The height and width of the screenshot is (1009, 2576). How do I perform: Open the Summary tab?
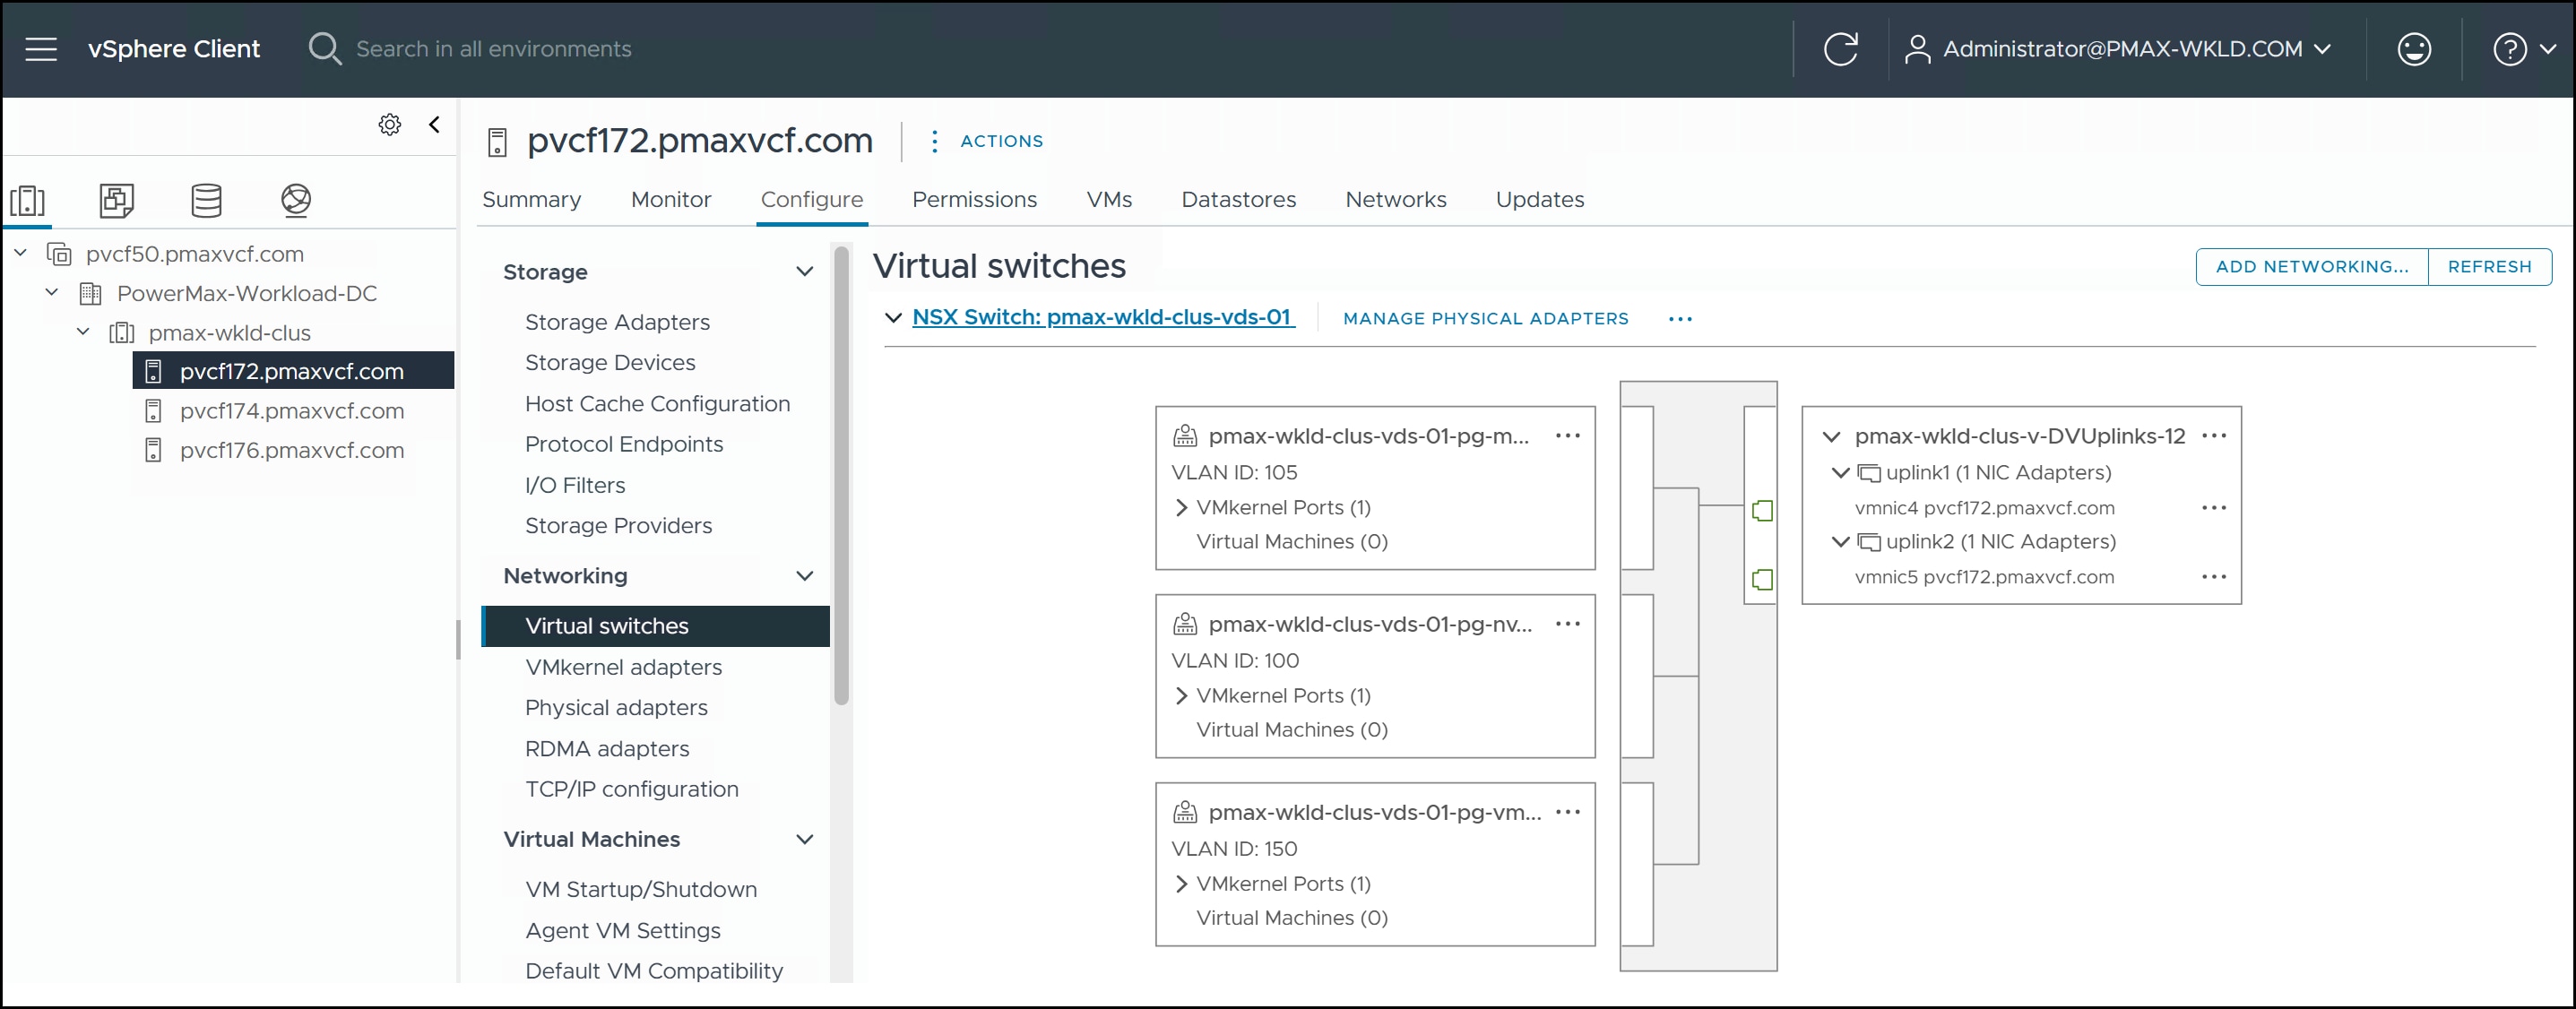tap(531, 199)
